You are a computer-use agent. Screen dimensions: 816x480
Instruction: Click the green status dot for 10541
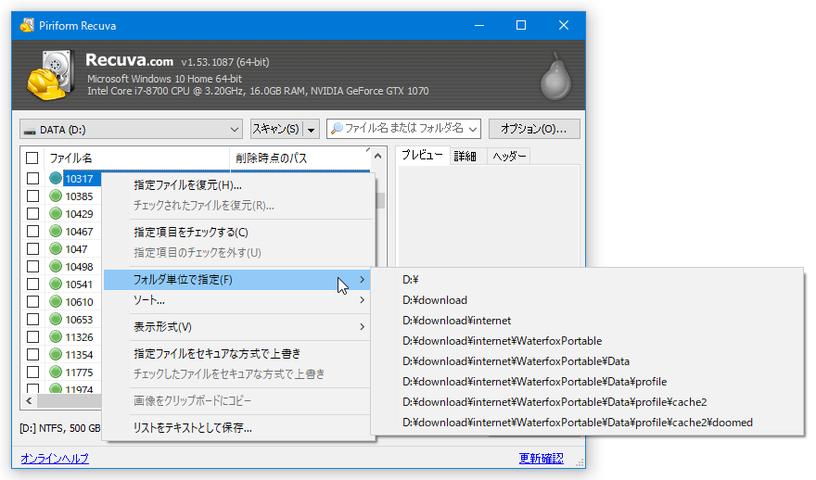click(x=56, y=284)
